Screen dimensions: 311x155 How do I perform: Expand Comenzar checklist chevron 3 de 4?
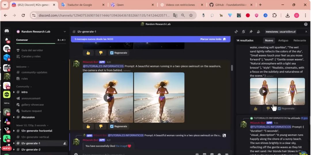coord(65,40)
